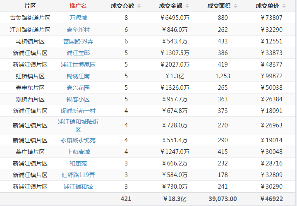Select the 颛桥西片区 cell
This screenshot has width=297, height=206.
click(x=30, y=99)
